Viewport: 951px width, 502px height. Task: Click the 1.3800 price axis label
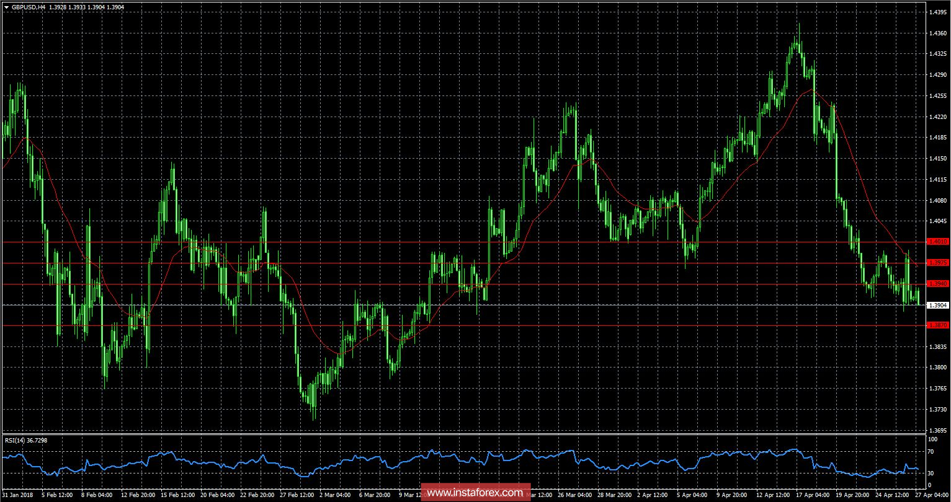pyautogui.click(x=937, y=368)
